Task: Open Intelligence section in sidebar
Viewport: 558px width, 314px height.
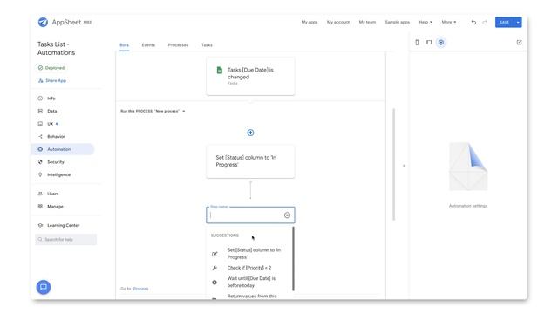Action: (x=58, y=174)
